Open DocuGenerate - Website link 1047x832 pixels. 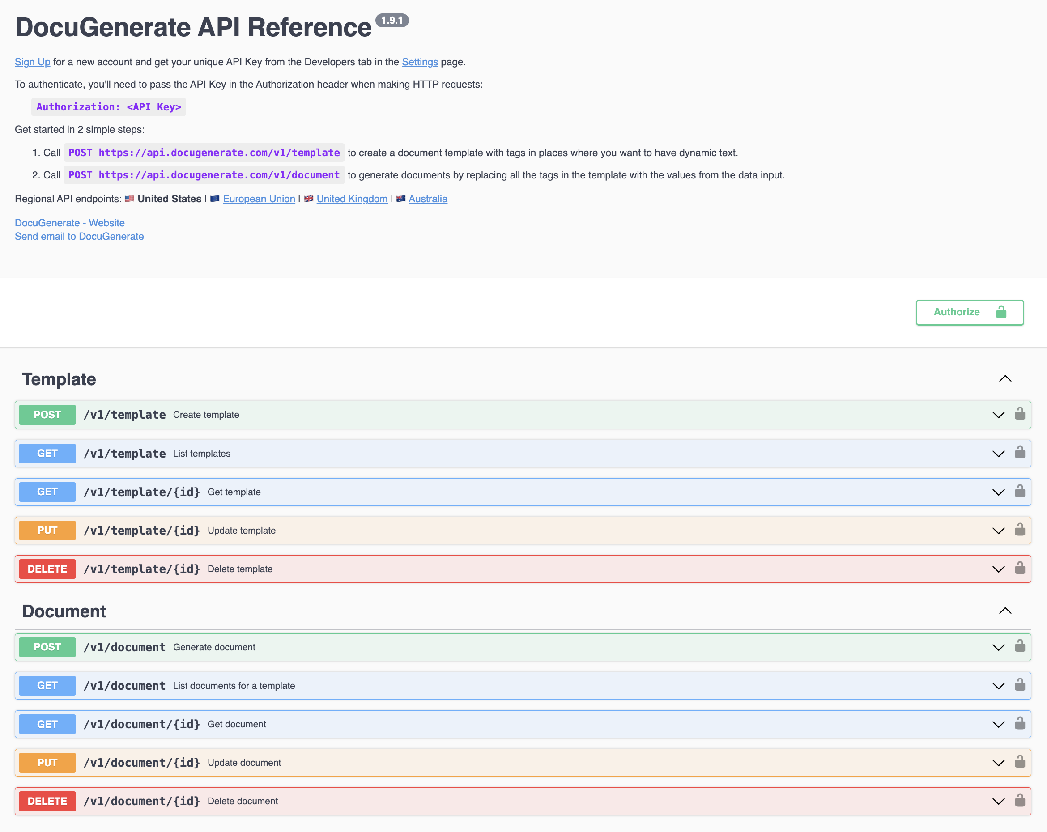tap(69, 223)
